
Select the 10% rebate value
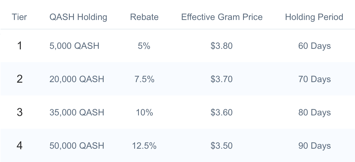[x=144, y=112]
